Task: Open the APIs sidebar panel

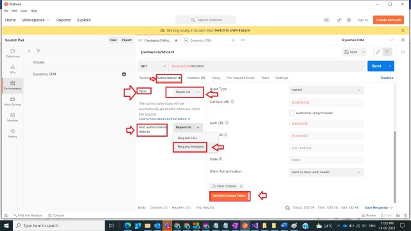Action: coord(12,69)
